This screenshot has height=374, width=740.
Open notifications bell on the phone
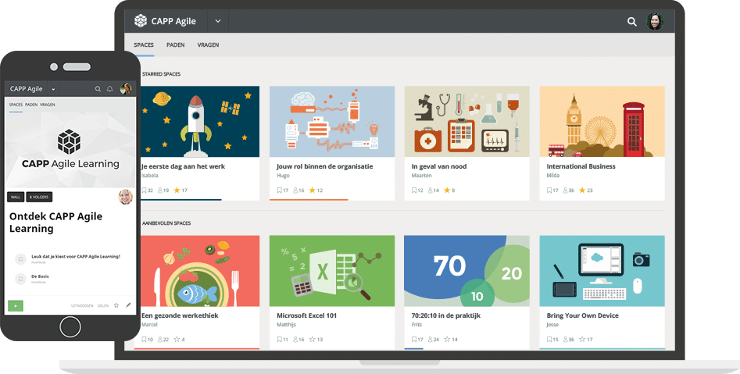(x=109, y=89)
